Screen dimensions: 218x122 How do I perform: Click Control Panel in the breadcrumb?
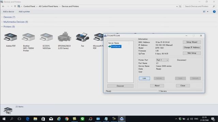[x=29, y=6]
